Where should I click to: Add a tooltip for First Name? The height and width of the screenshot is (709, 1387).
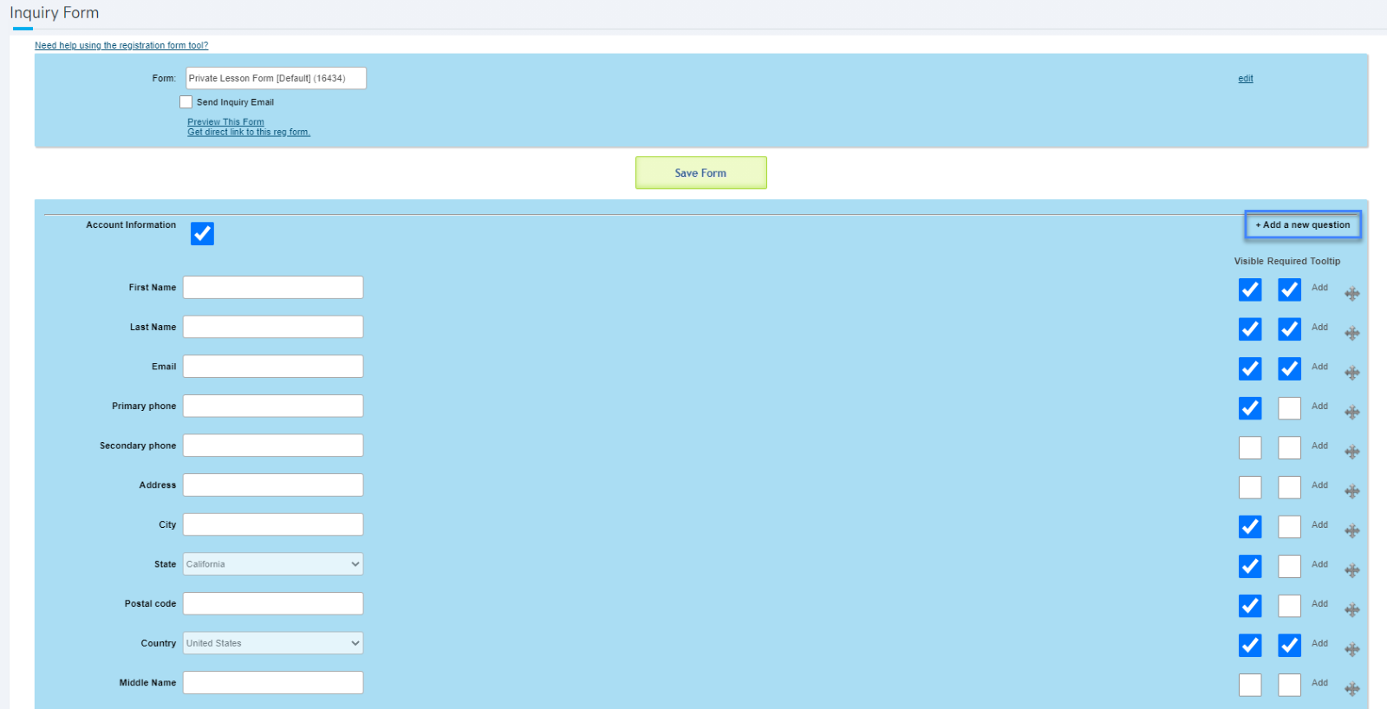pos(1319,288)
